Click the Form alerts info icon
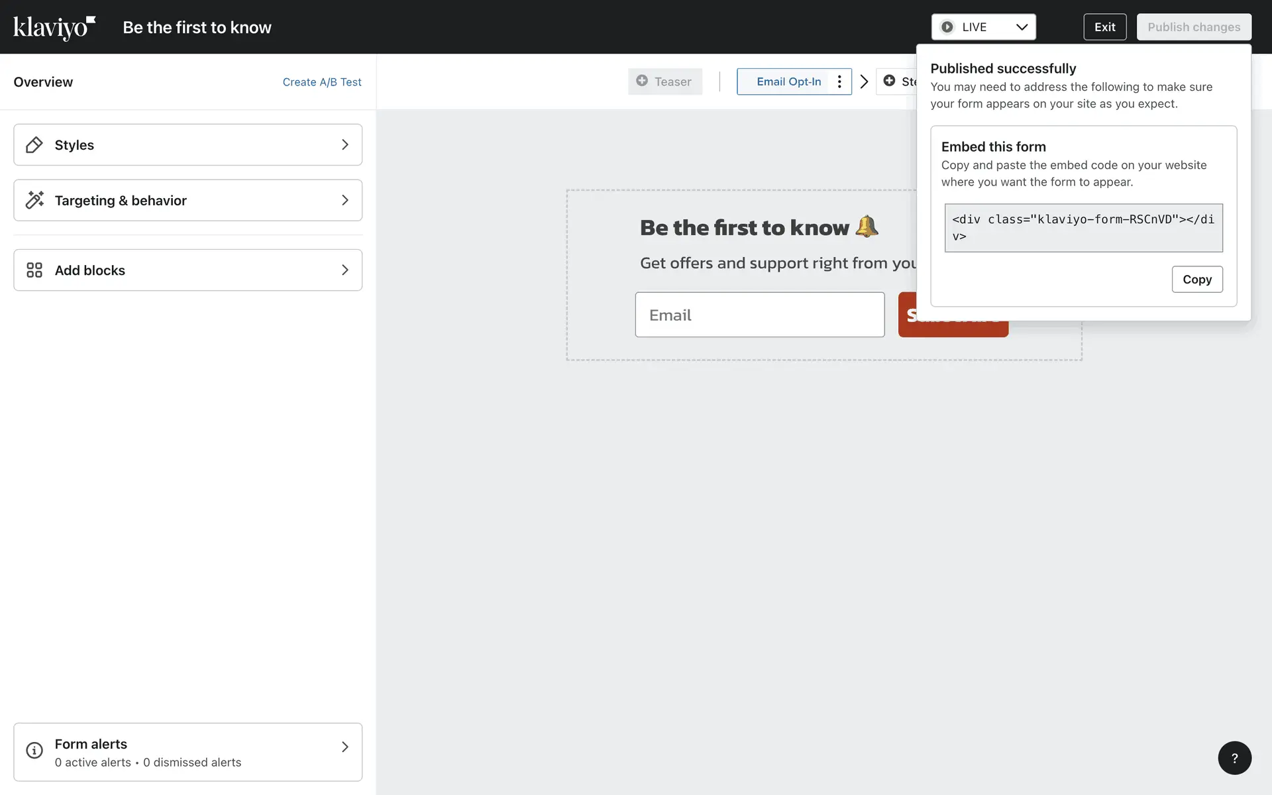Image resolution: width=1272 pixels, height=795 pixels. pos(34,751)
